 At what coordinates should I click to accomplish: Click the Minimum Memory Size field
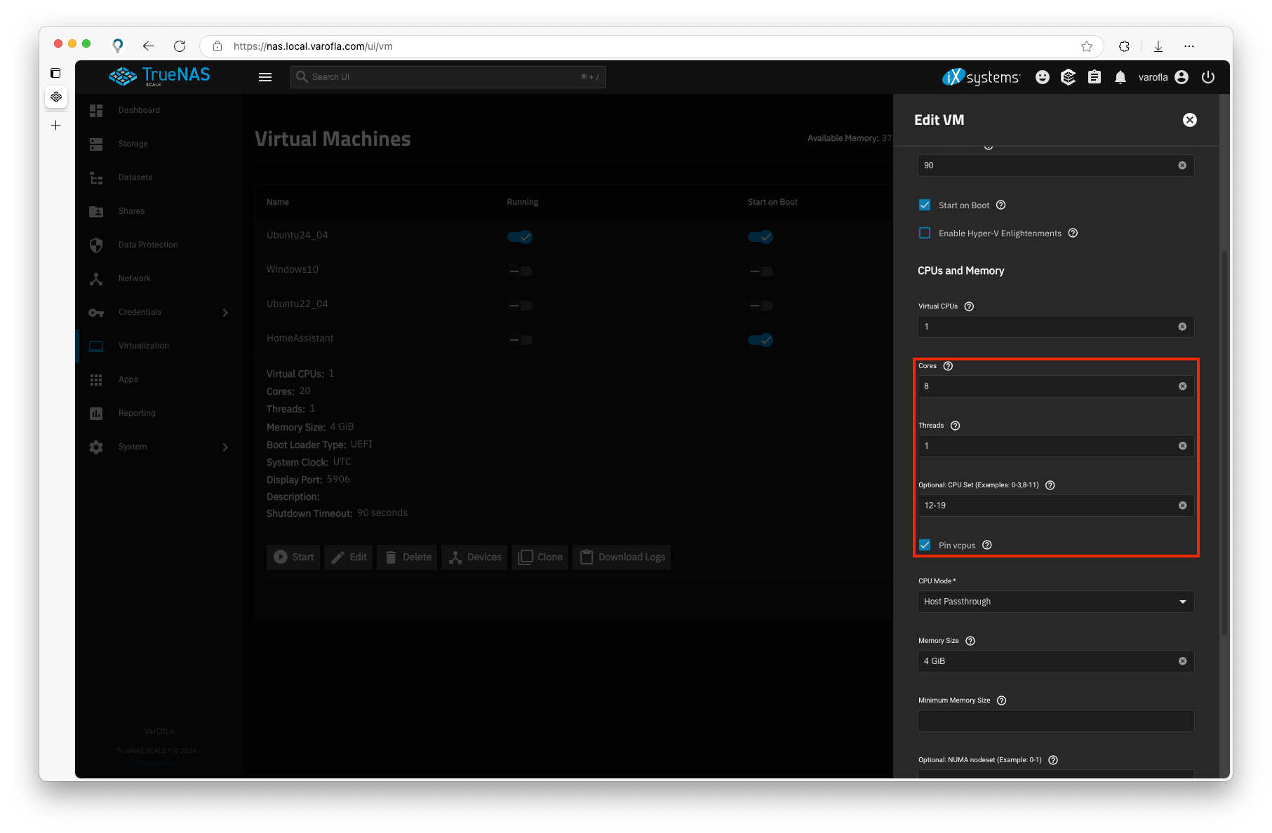pyautogui.click(x=1056, y=721)
